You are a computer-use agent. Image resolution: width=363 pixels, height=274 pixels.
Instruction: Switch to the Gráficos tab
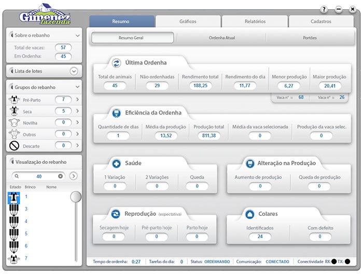pos(188,21)
